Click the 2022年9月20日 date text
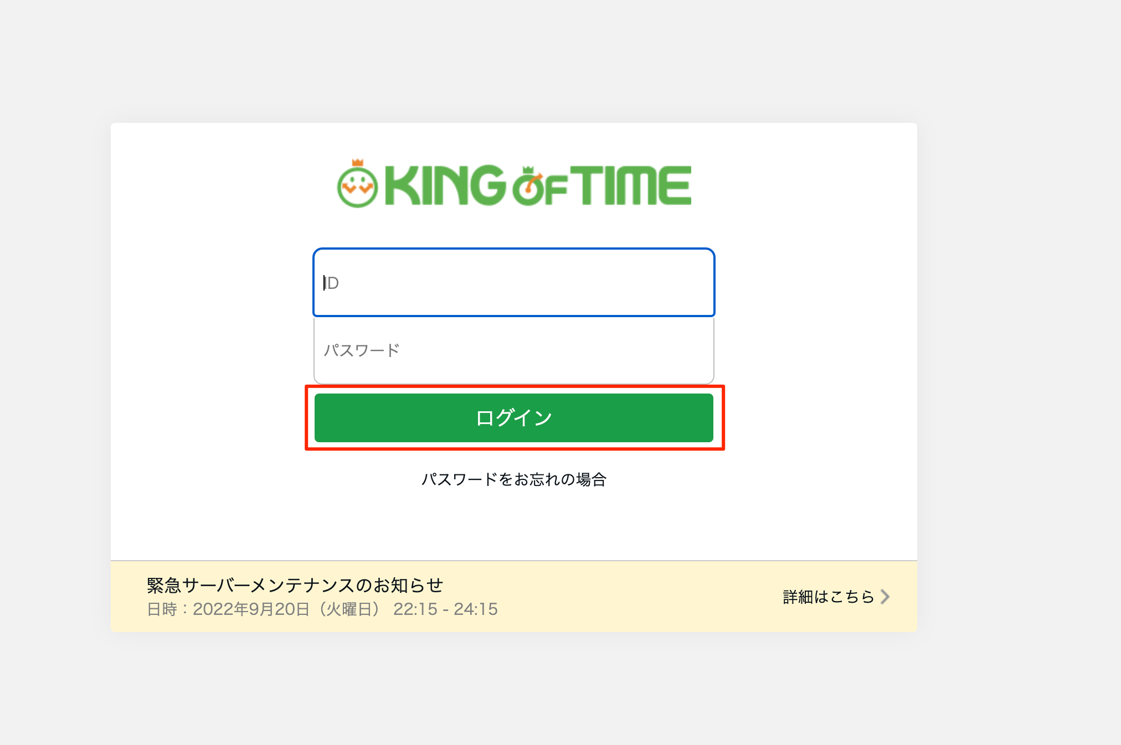The width and height of the screenshot is (1121, 745). (251, 609)
